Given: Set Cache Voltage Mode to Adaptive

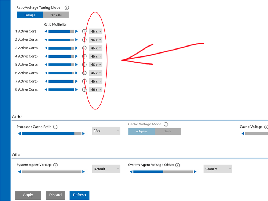Looking at the screenshot, I should pos(141,131).
